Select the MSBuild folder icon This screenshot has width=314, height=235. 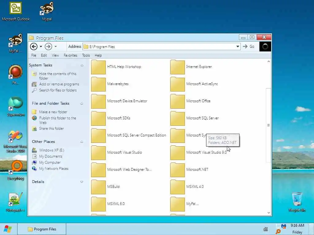(98, 187)
